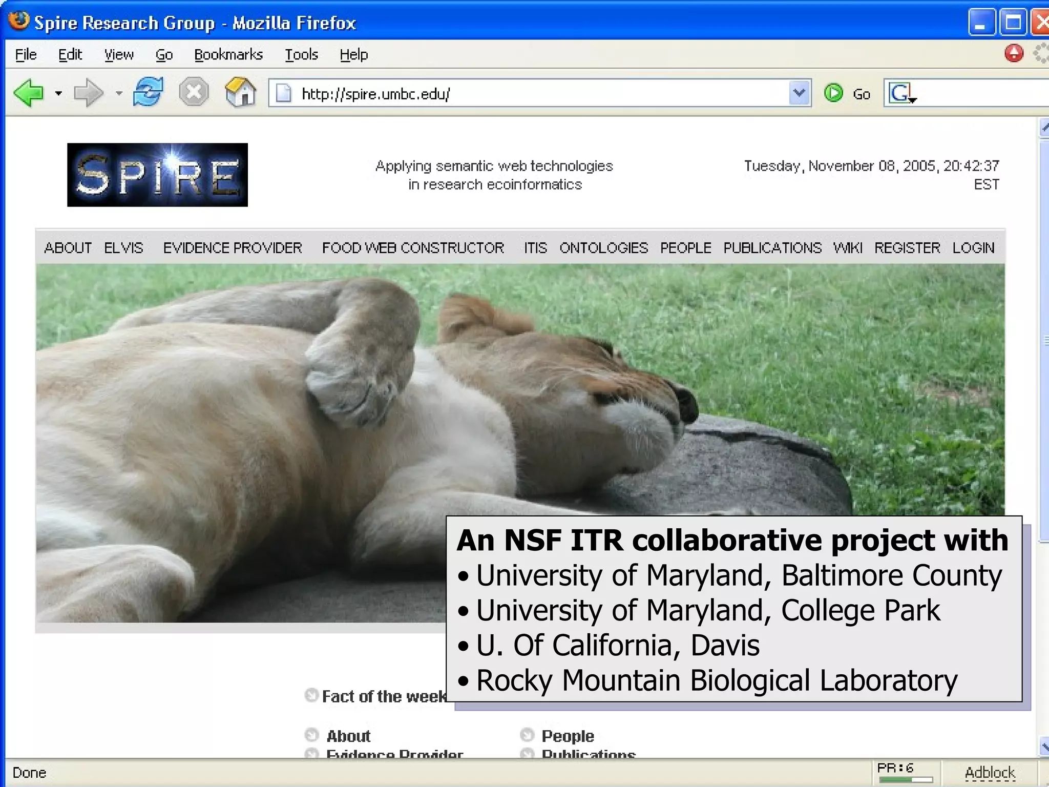Click the bullet icon beside Fact of the week
1049x787 pixels.
[x=311, y=695]
